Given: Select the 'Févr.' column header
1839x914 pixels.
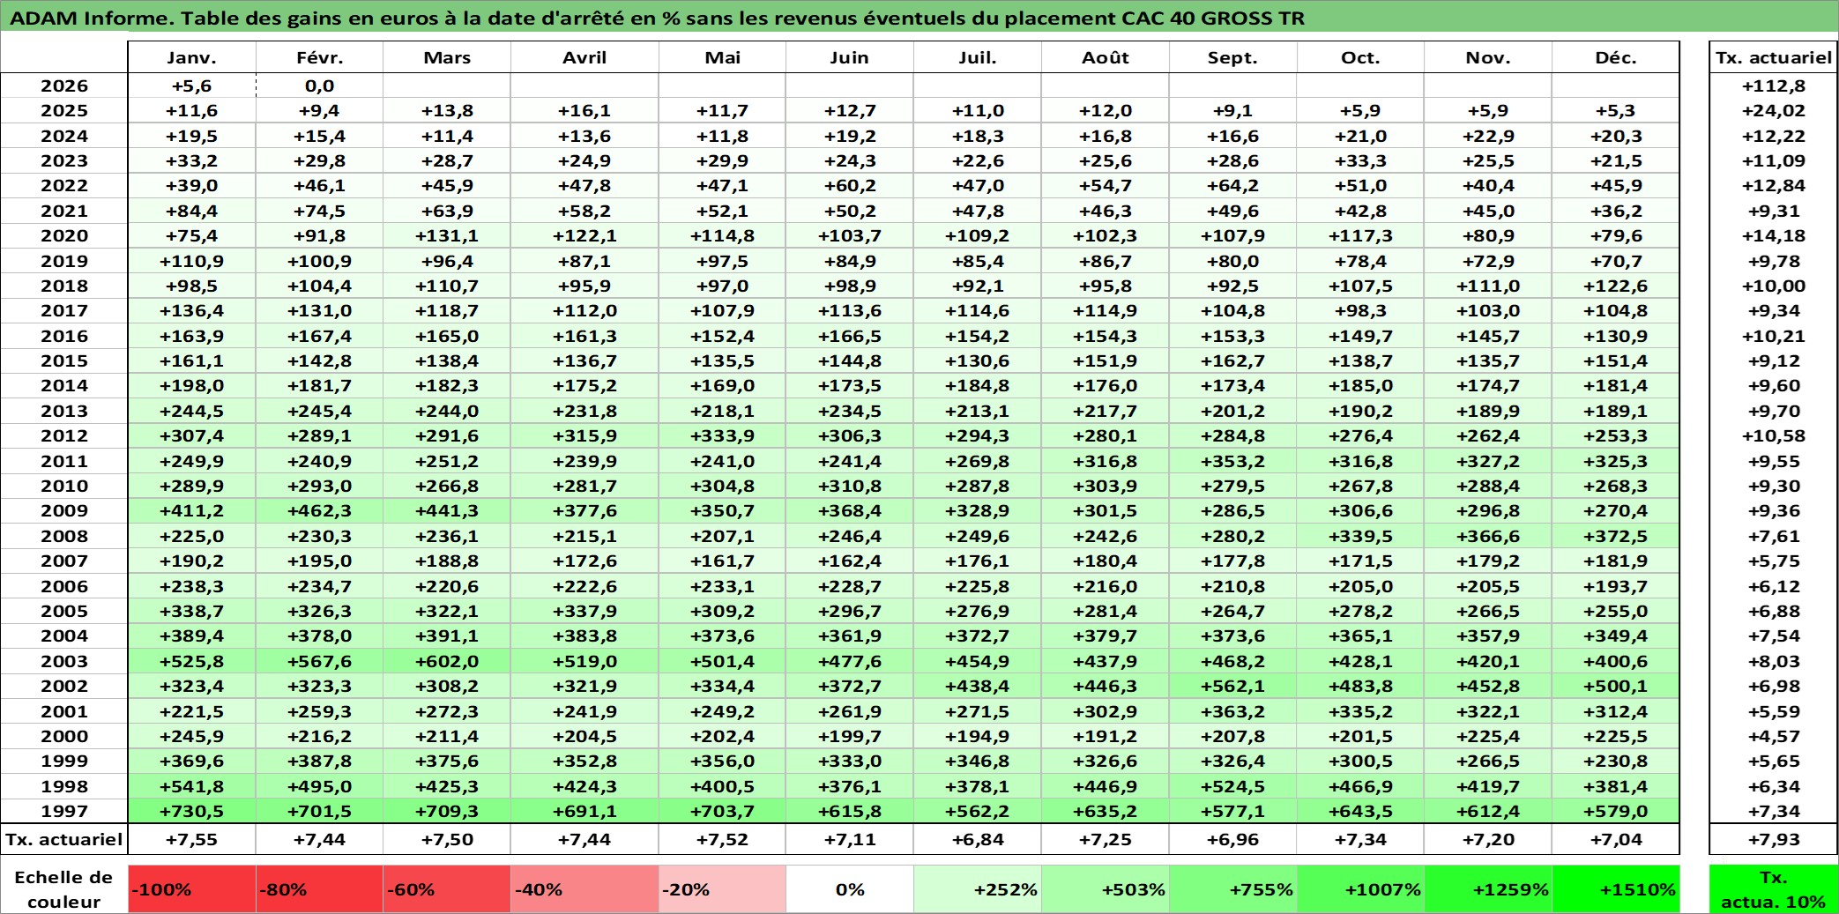Looking at the screenshot, I should 319,57.
